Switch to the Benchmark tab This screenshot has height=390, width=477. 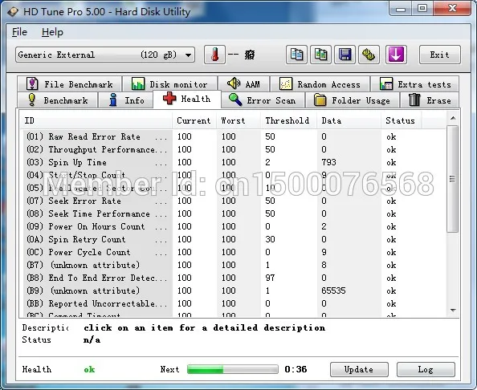[x=58, y=100]
